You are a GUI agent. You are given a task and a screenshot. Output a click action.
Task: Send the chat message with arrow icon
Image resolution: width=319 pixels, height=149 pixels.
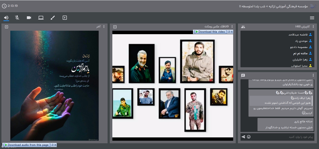pyautogui.click(x=243, y=137)
